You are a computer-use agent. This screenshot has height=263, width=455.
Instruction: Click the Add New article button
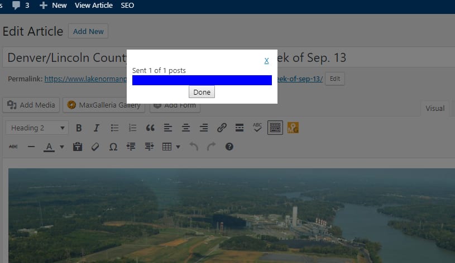coord(88,31)
